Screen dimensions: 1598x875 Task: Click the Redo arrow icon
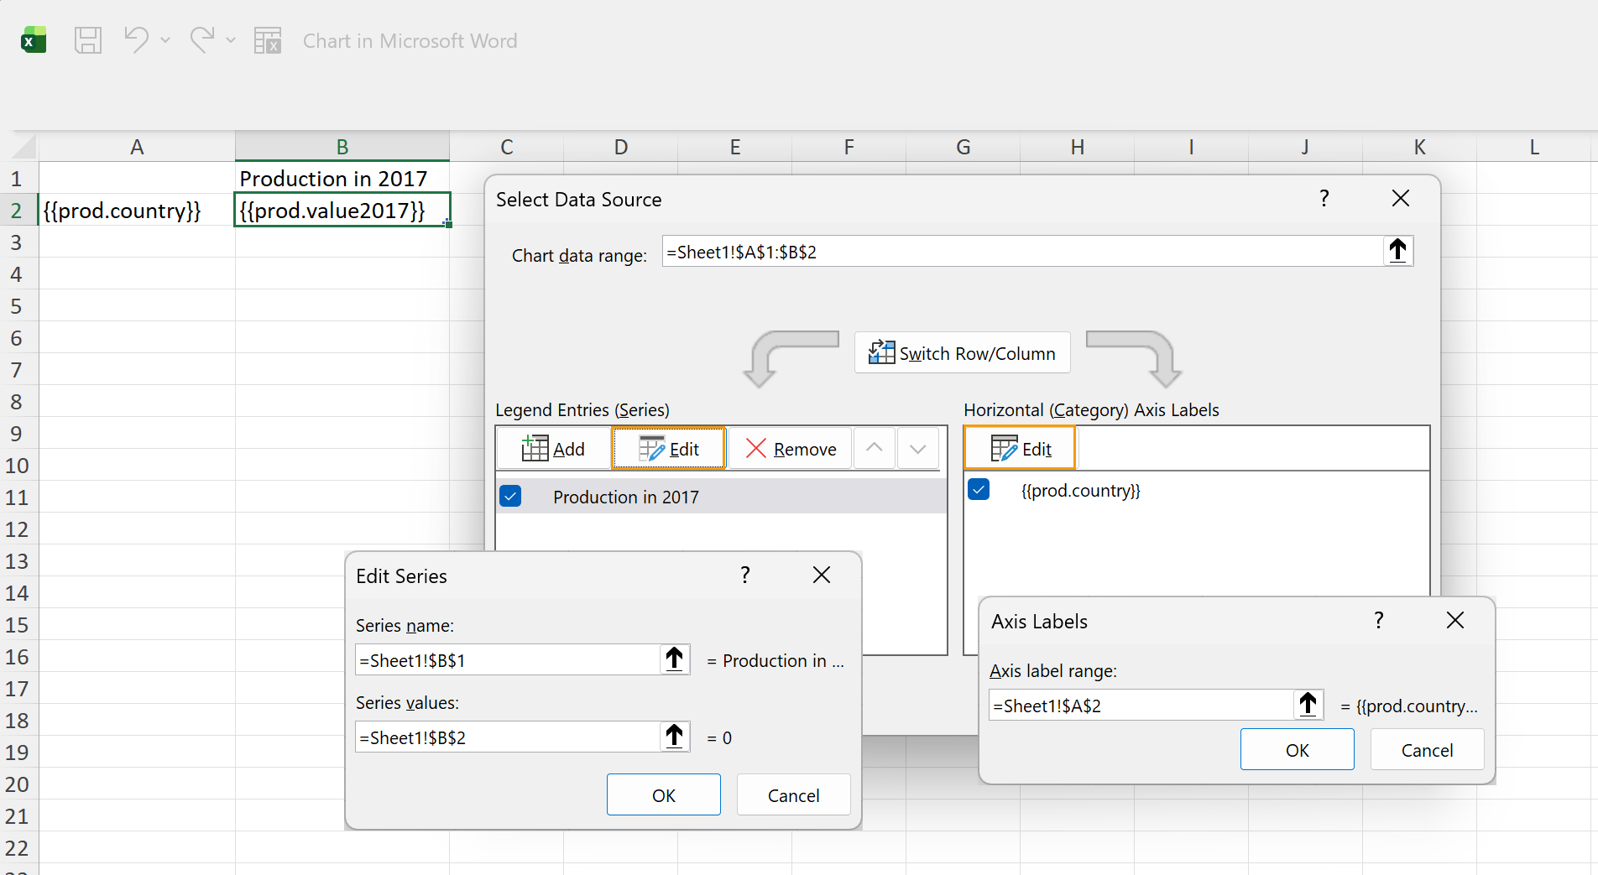[201, 39]
